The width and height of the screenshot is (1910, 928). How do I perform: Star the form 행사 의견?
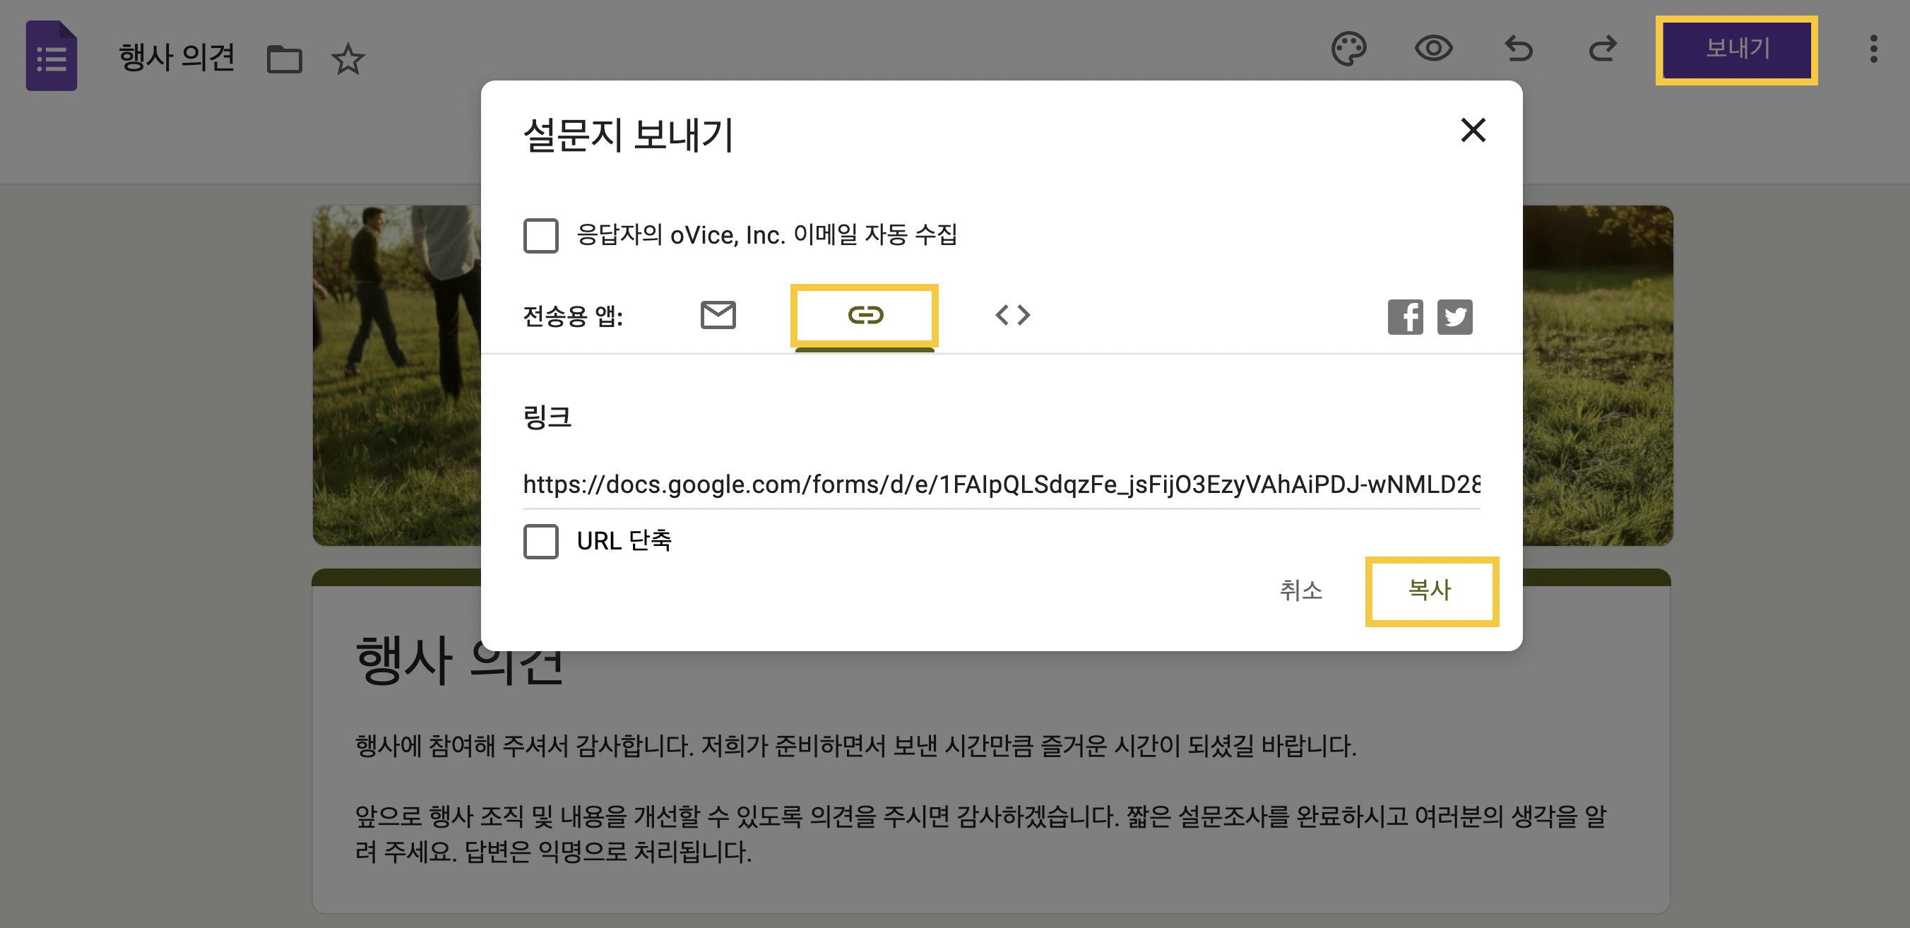click(x=348, y=59)
